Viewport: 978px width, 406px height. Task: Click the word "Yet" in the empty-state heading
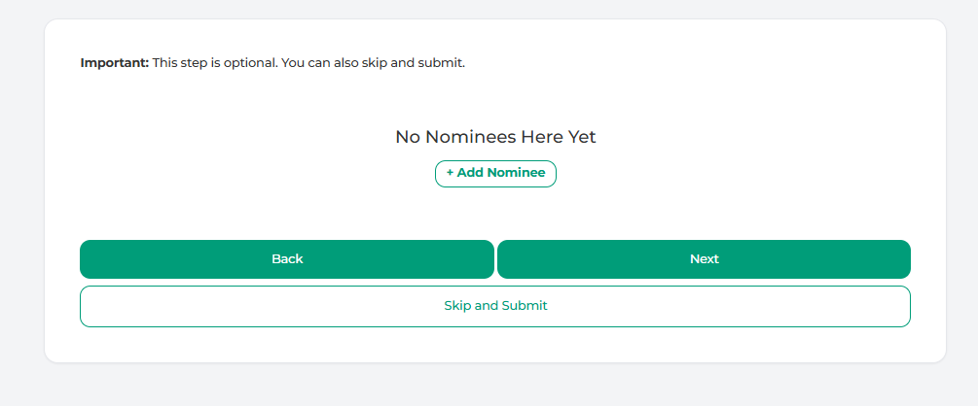[x=582, y=137]
